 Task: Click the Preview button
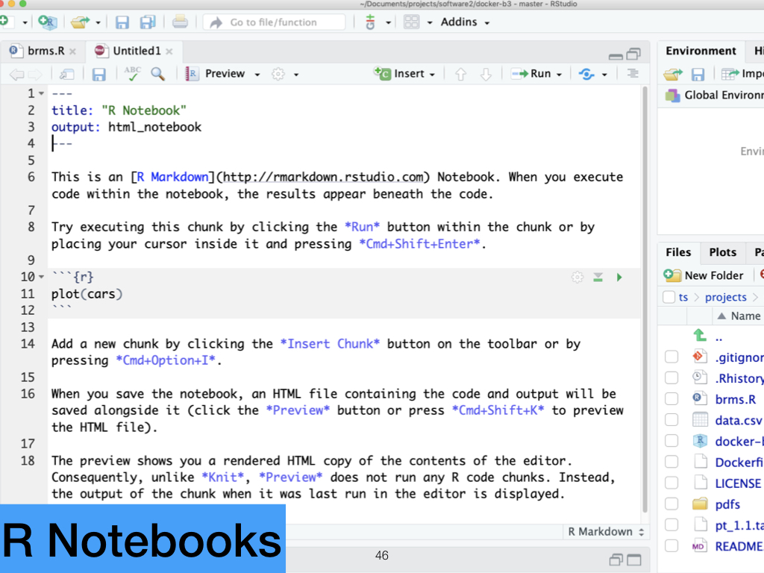pos(216,74)
